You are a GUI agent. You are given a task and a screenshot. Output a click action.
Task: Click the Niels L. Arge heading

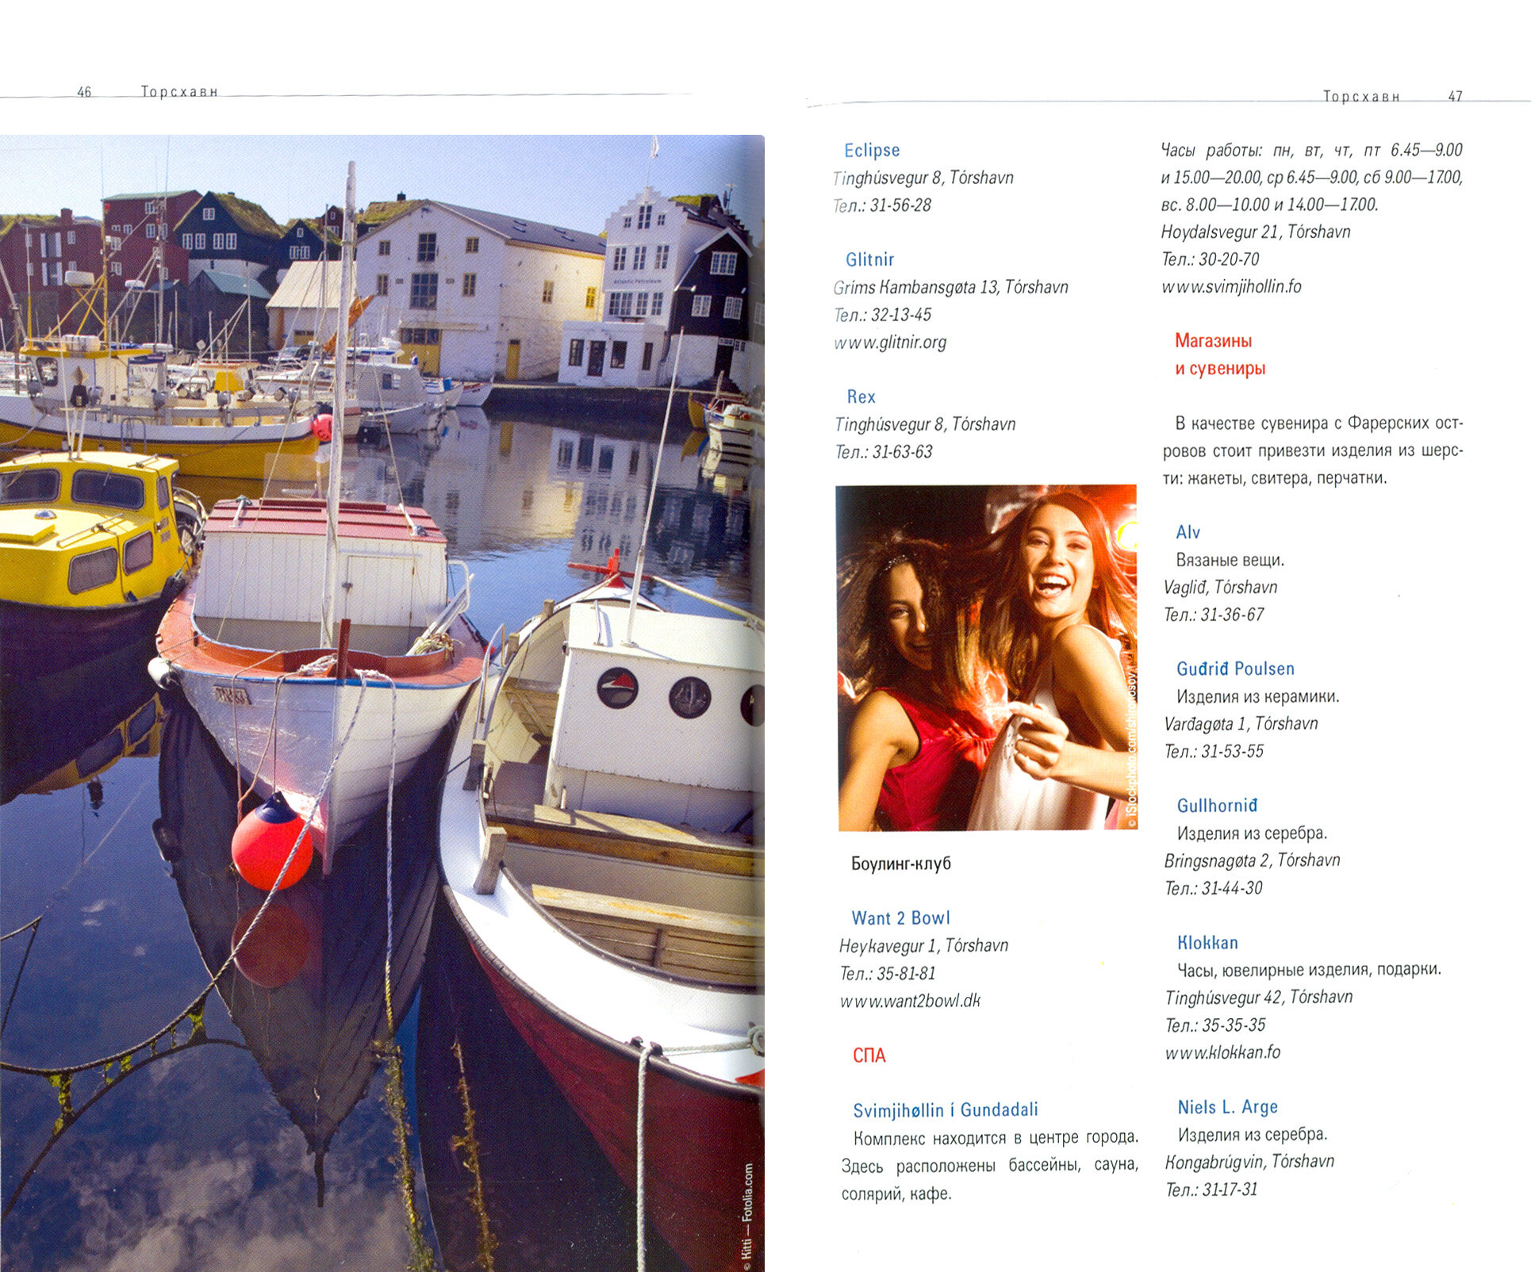1227,1106
